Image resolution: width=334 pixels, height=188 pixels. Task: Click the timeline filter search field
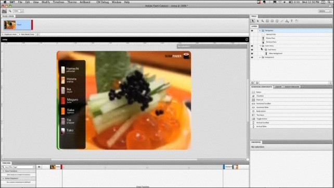click(x=18, y=167)
